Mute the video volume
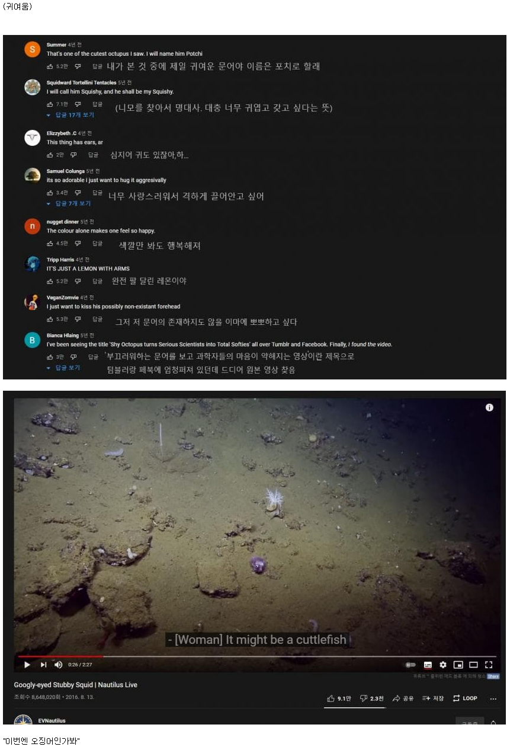This screenshot has height=750, width=510. point(59,665)
